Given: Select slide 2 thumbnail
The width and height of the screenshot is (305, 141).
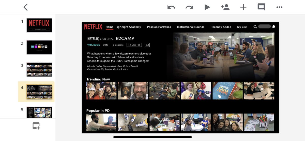Looking at the screenshot, I should 39,47.
